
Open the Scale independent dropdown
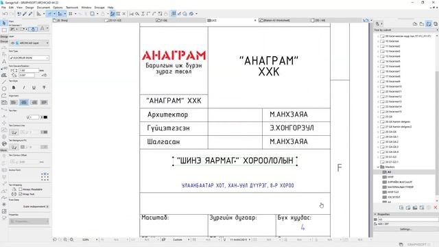pyautogui.click(x=36, y=207)
